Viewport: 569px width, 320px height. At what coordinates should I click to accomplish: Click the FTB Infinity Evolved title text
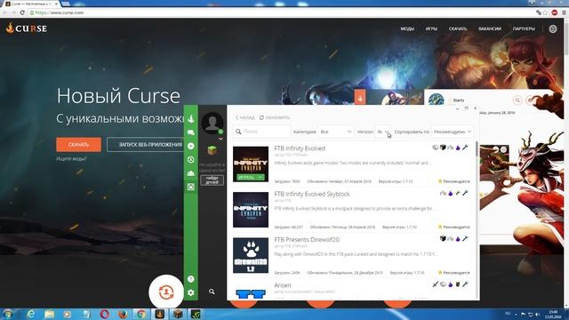300,148
